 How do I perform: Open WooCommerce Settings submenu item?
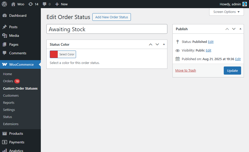[9, 110]
